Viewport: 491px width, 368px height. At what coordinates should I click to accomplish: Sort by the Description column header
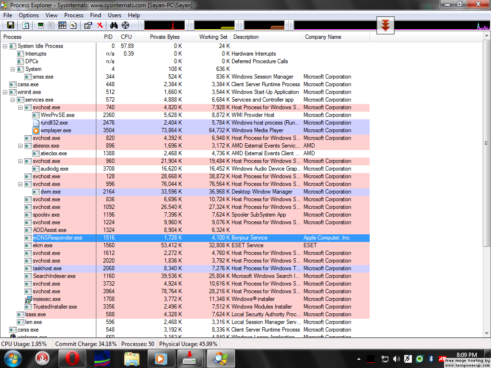pos(266,37)
